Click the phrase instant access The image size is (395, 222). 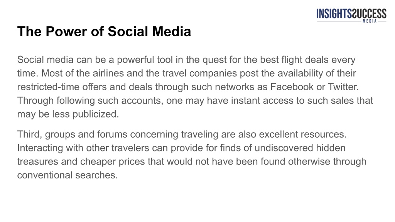(x=262, y=101)
